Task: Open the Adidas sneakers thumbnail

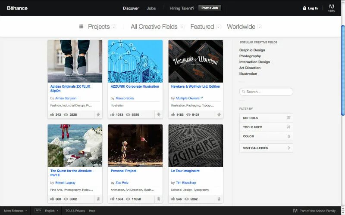Action: (75, 61)
